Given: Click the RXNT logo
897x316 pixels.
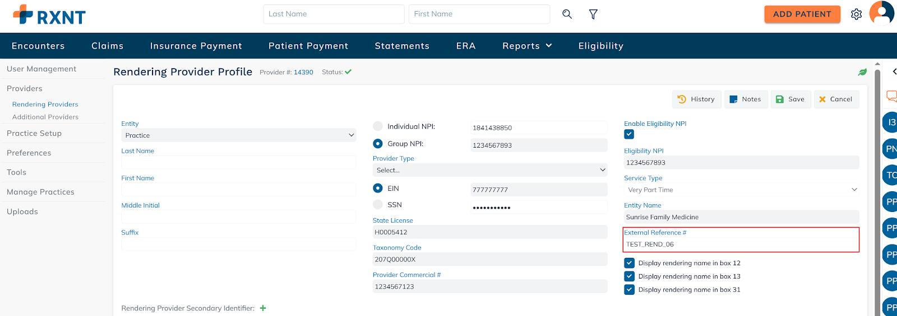Looking at the screenshot, I should (49, 15).
